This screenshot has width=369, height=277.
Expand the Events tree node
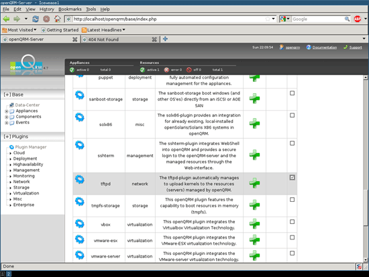point(7,123)
